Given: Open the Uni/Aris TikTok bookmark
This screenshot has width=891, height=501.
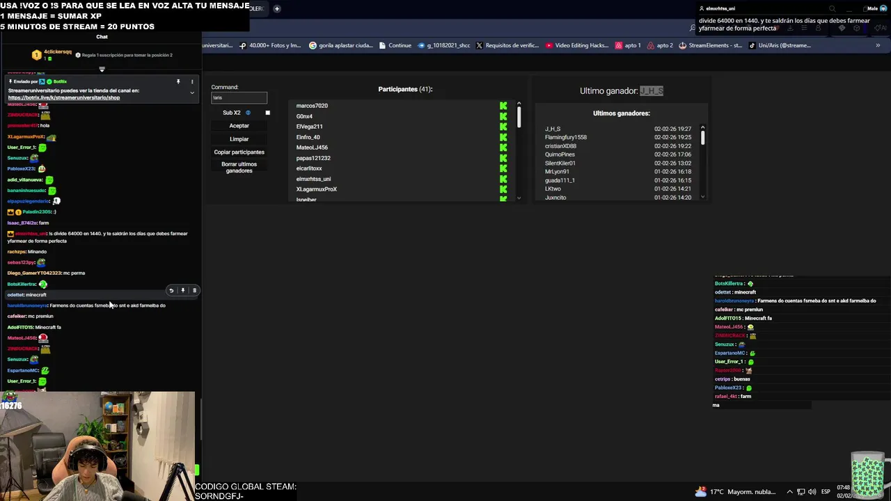Looking at the screenshot, I should pos(780,45).
